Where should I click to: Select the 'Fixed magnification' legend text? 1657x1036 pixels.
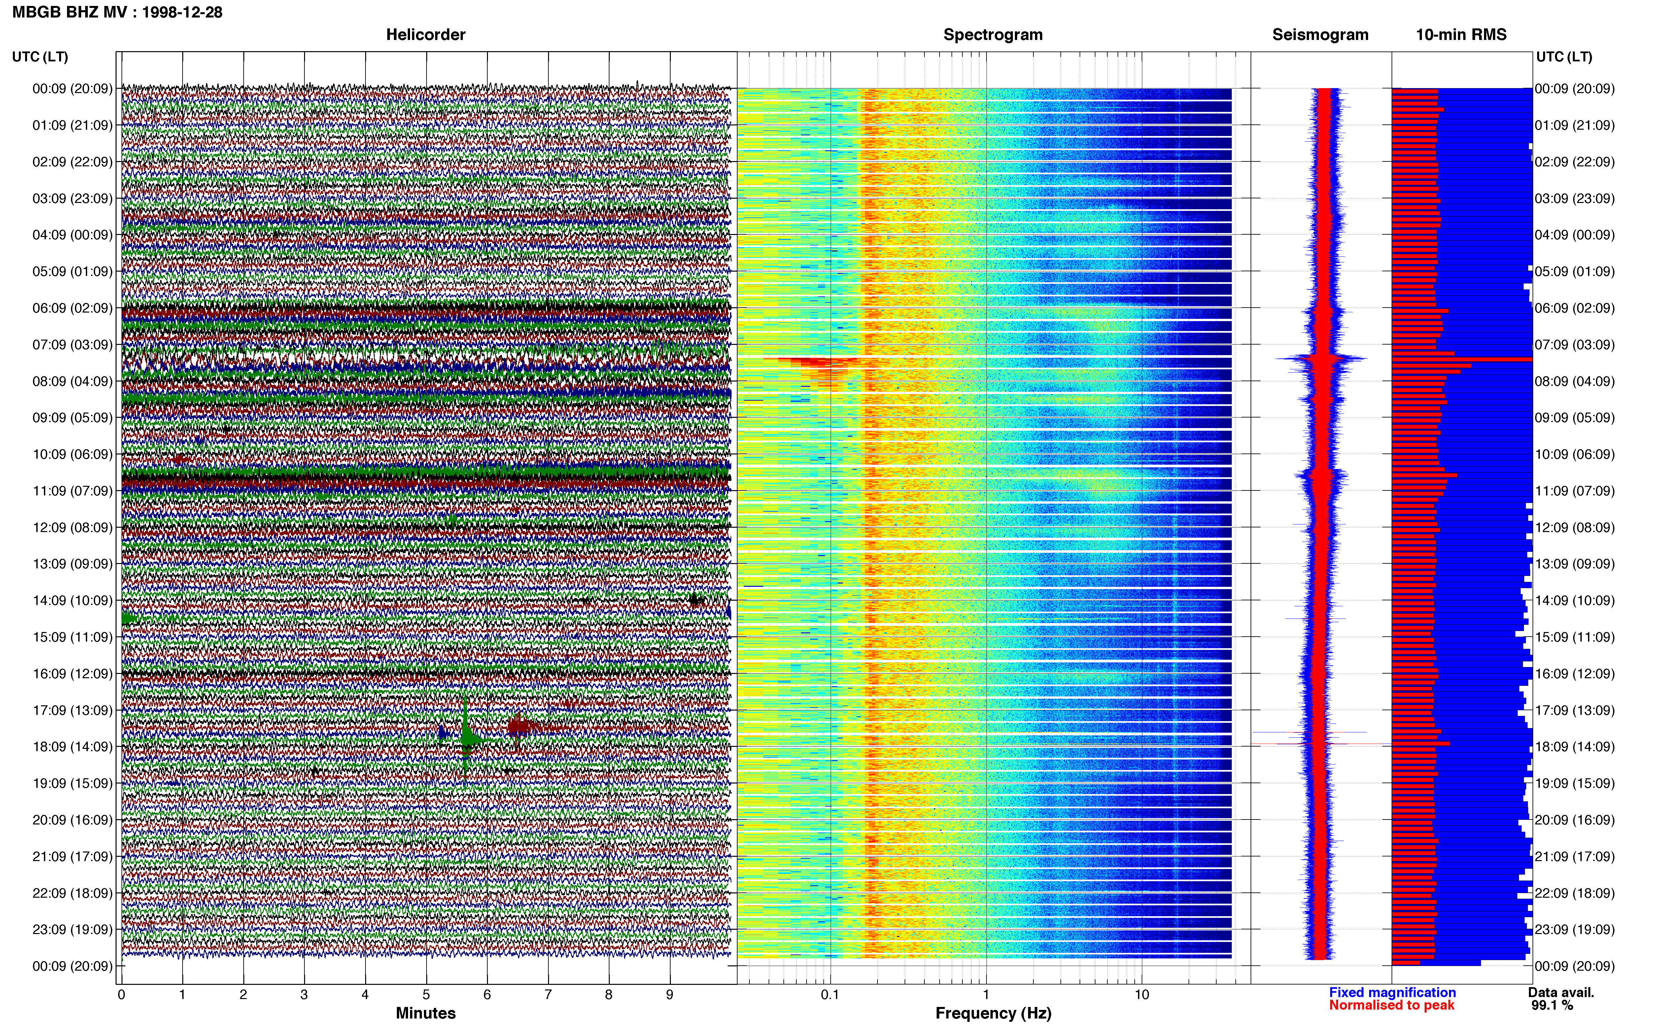(1392, 992)
